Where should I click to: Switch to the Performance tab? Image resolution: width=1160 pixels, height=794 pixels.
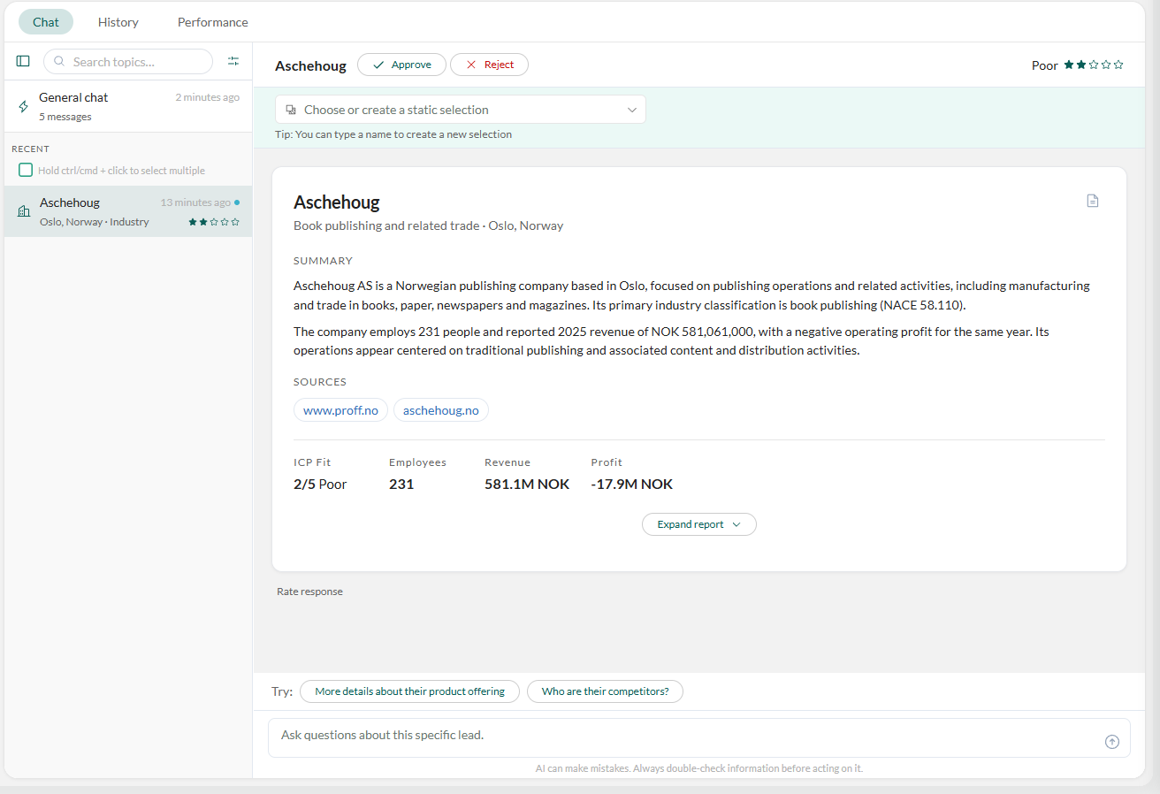(213, 22)
